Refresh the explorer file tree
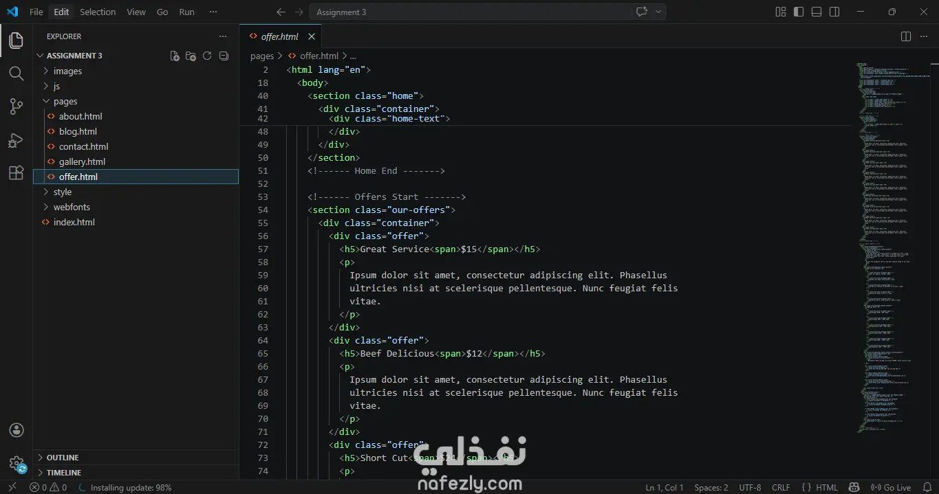Viewport: 939px width, 494px height. 207,56
